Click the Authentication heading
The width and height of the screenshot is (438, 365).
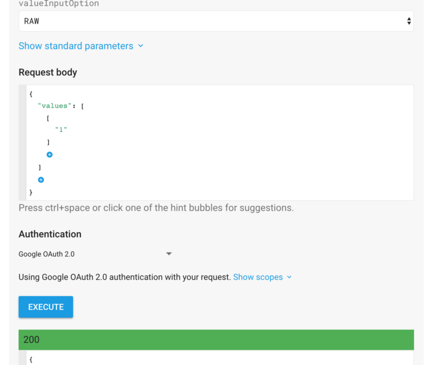(50, 234)
